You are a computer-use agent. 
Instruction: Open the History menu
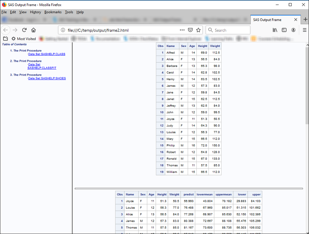(x=36, y=12)
